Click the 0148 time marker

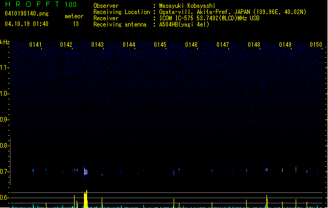click(x=254, y=45)
